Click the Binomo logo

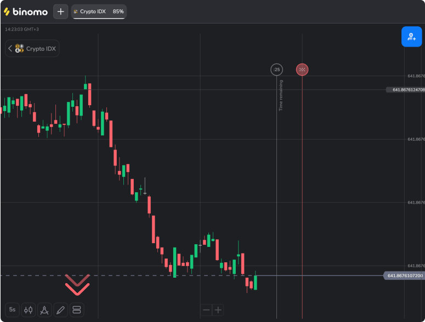pyautogui.click(x=26, y=12)
